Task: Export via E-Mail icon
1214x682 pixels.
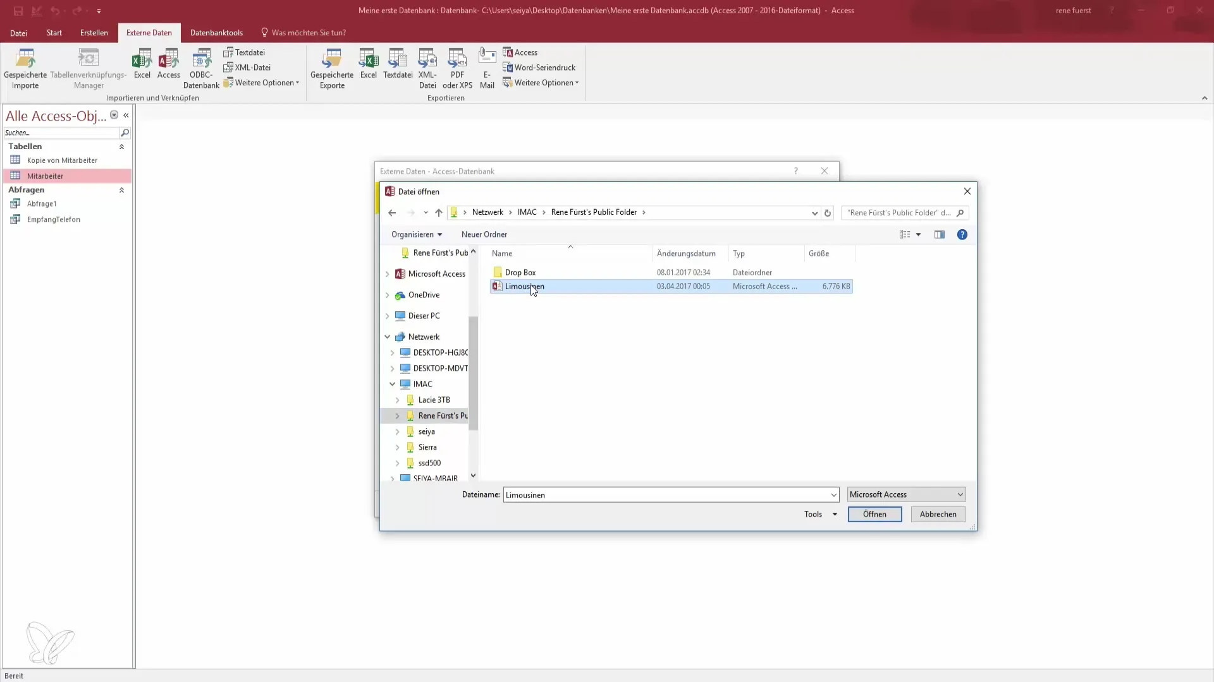Action: (487, 68)
